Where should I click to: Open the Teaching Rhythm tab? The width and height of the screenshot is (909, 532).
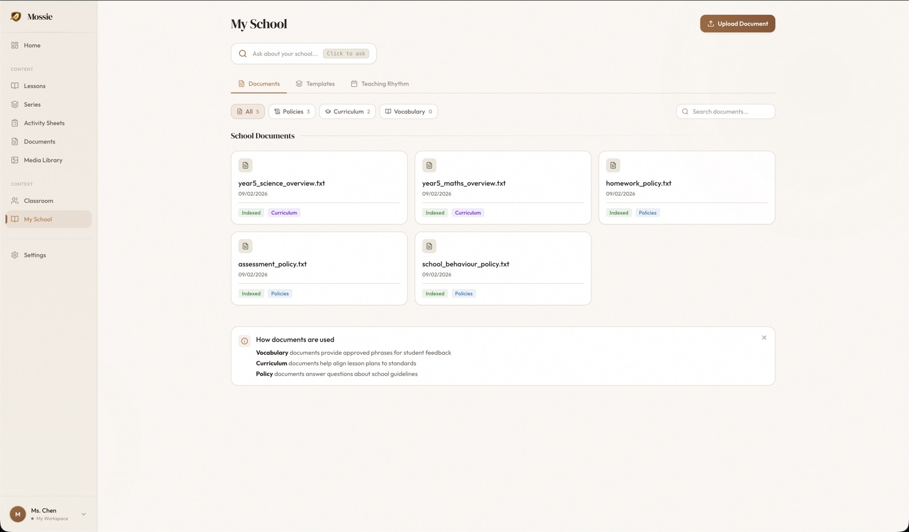point(380,83)
